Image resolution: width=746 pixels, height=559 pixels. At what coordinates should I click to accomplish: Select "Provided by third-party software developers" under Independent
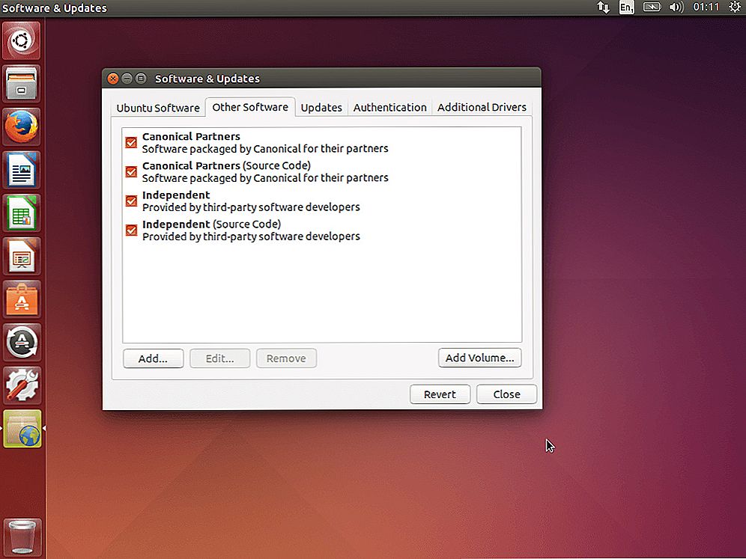point(251,207)
